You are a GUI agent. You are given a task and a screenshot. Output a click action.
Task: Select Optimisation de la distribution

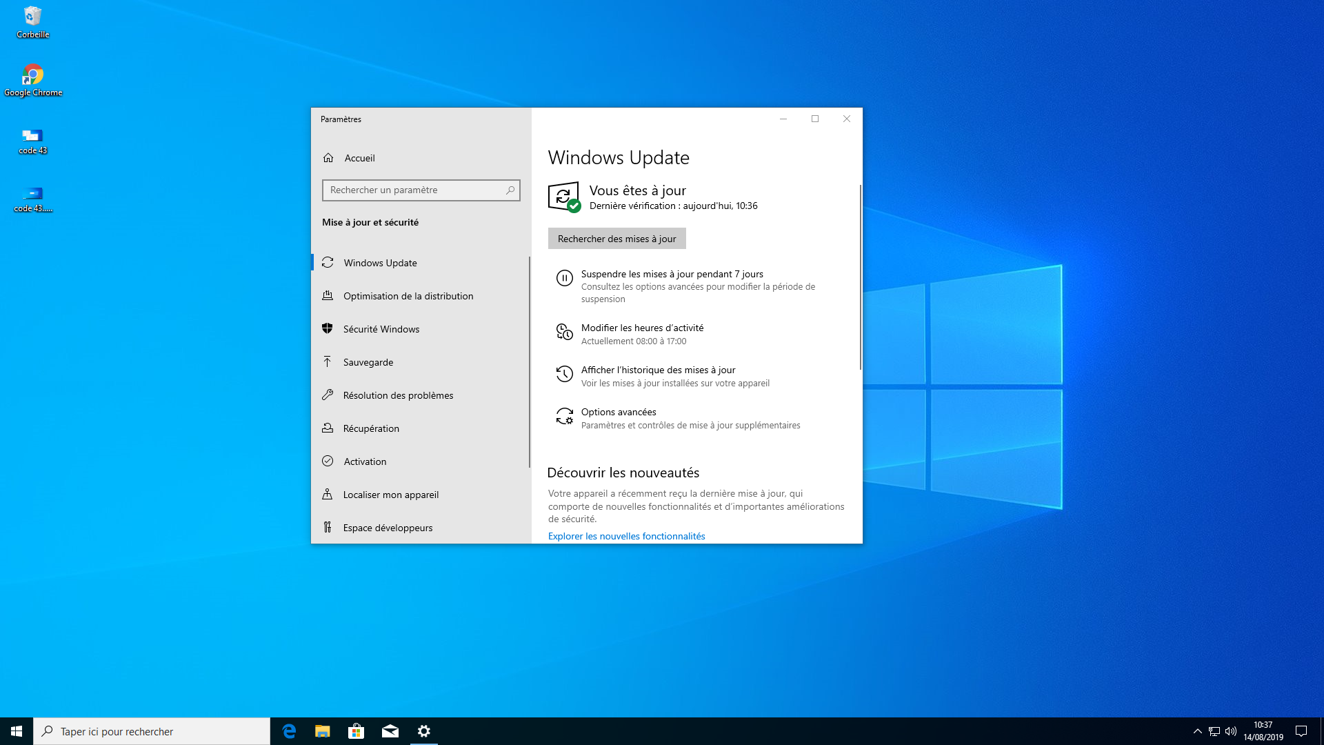coord(408,296)
